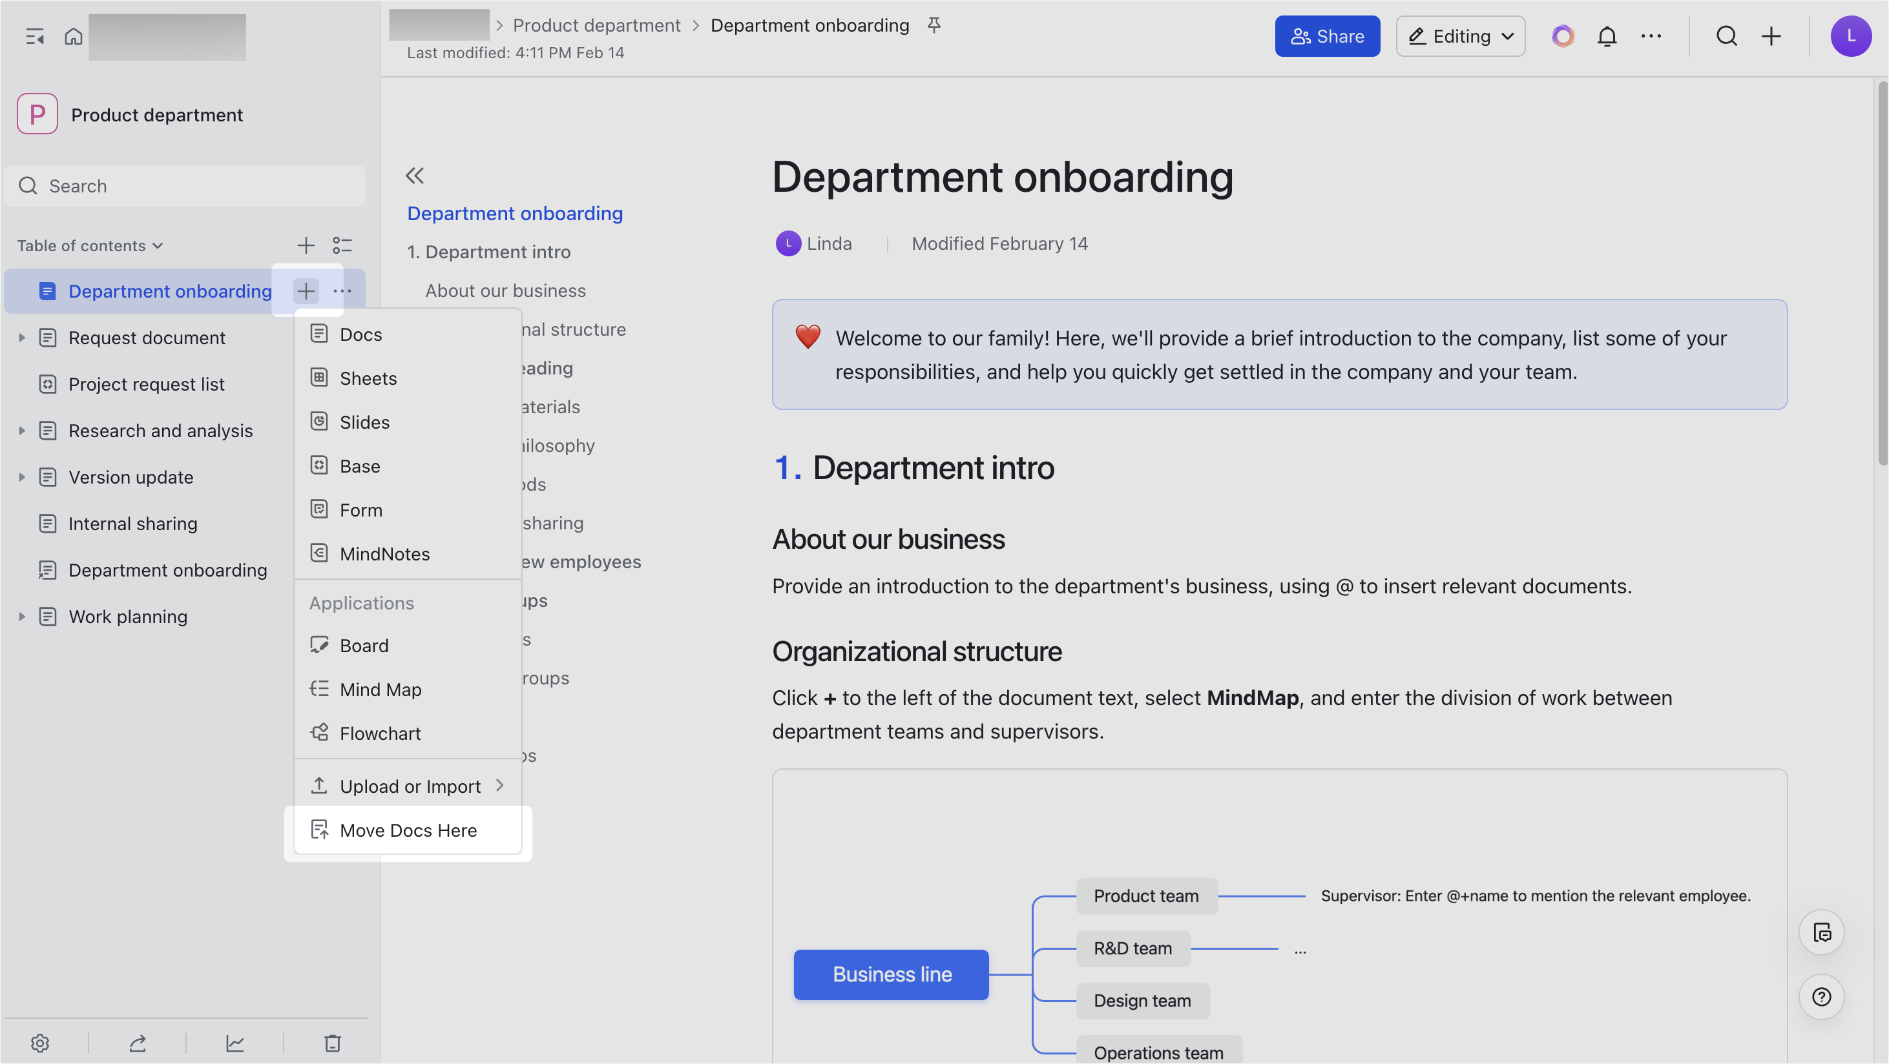The width and height of the screenshot is (1889, 1064).
Task: Select the Product team mind map node
Action: [x=1146, y=896]
